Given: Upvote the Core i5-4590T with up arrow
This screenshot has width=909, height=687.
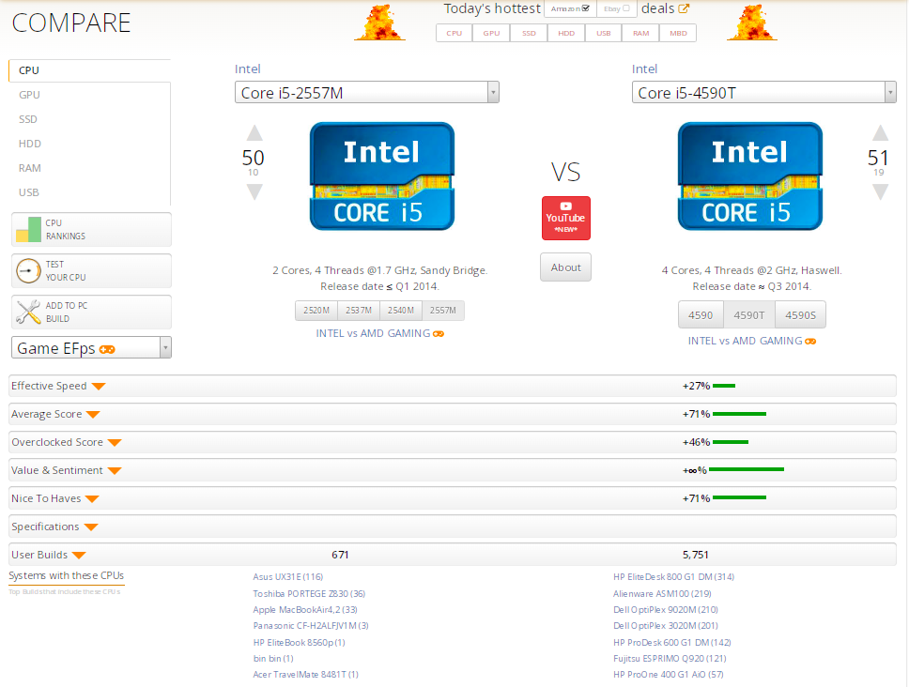Looking at the screenshot, I should pos(880,133).
